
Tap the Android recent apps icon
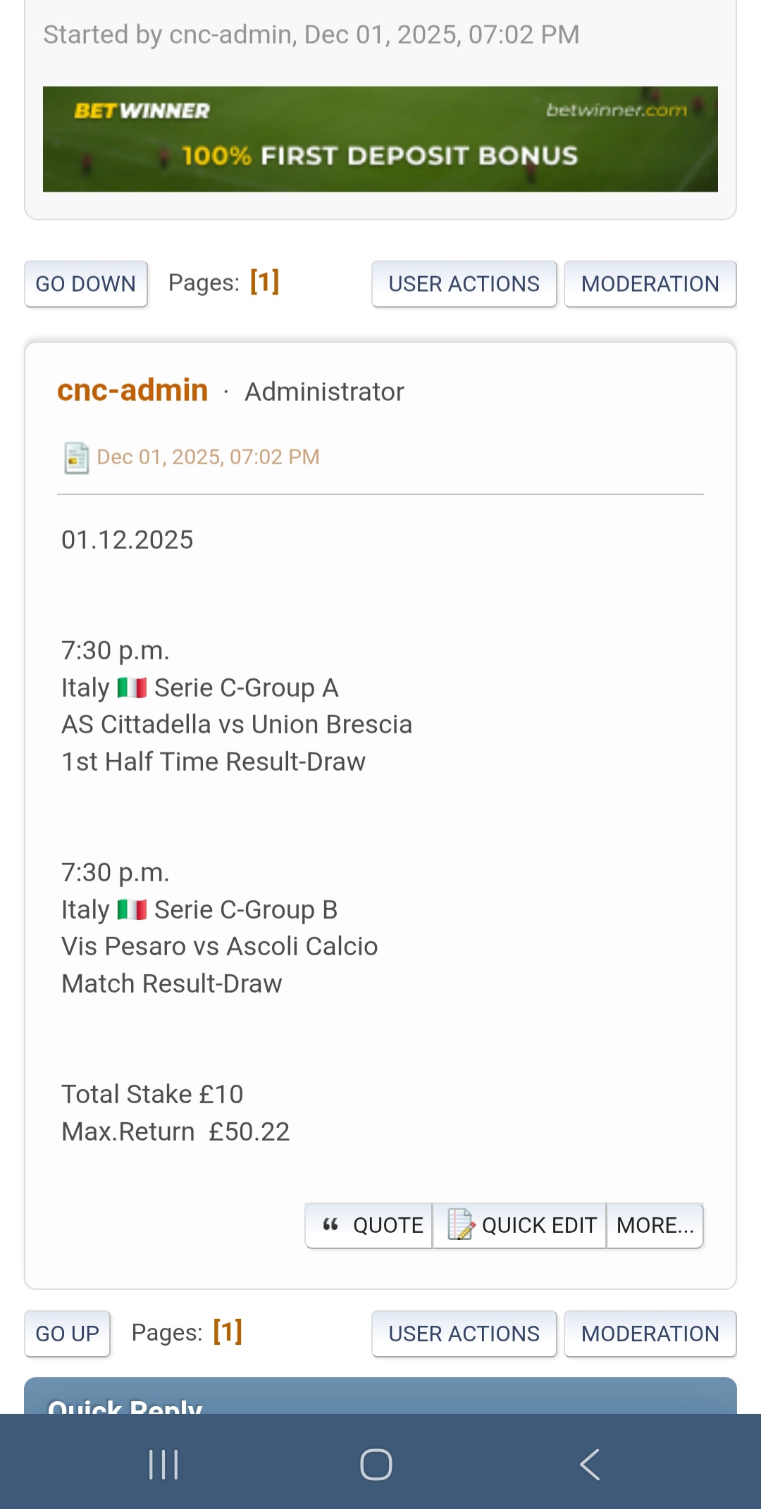[x=163, y=1465]
